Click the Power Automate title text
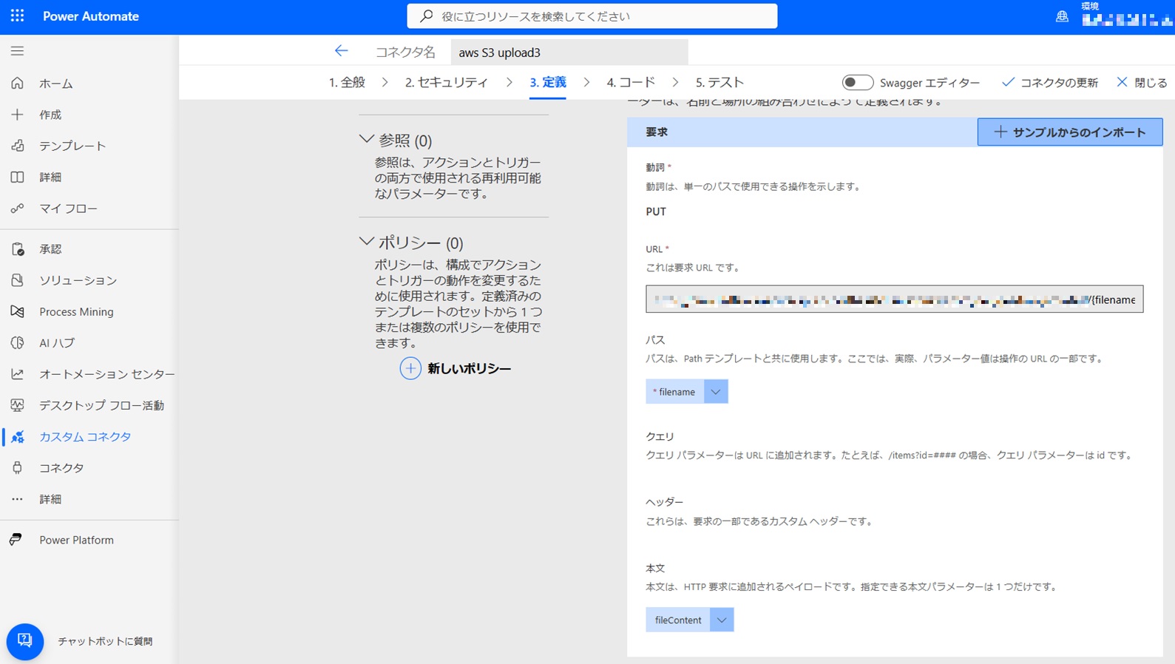 (91, 16)
